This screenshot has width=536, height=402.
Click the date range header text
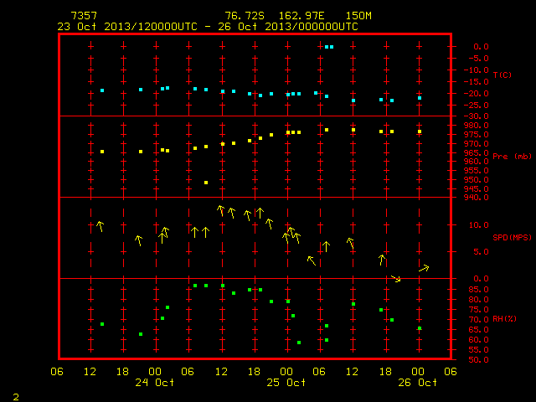tap(208, 27)
